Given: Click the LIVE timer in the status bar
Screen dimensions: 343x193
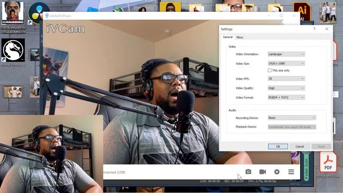Looking at the screenshot, I should [210, 181].
